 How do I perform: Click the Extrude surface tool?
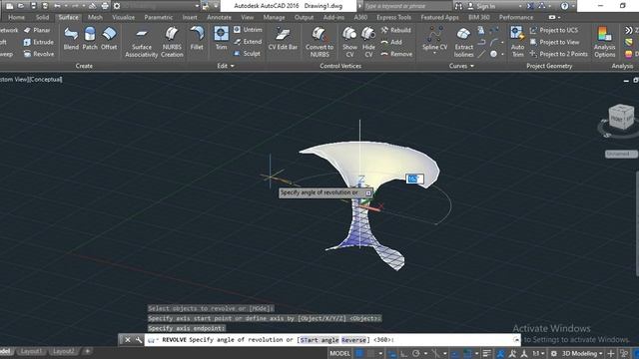tap(39, 42)
